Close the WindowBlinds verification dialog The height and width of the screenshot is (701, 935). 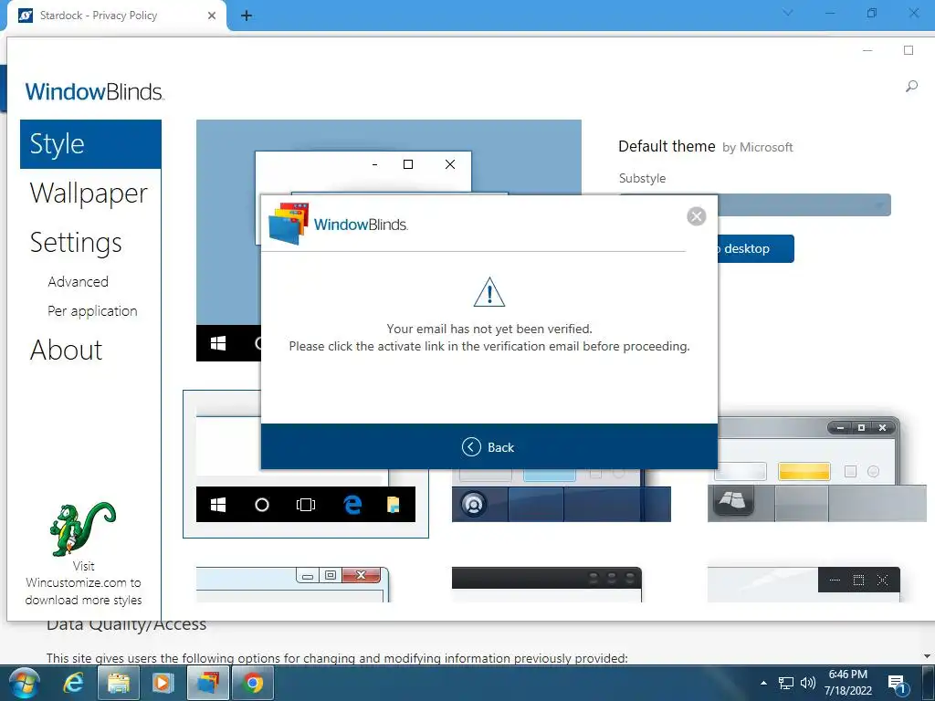click(x=696, y=215)
